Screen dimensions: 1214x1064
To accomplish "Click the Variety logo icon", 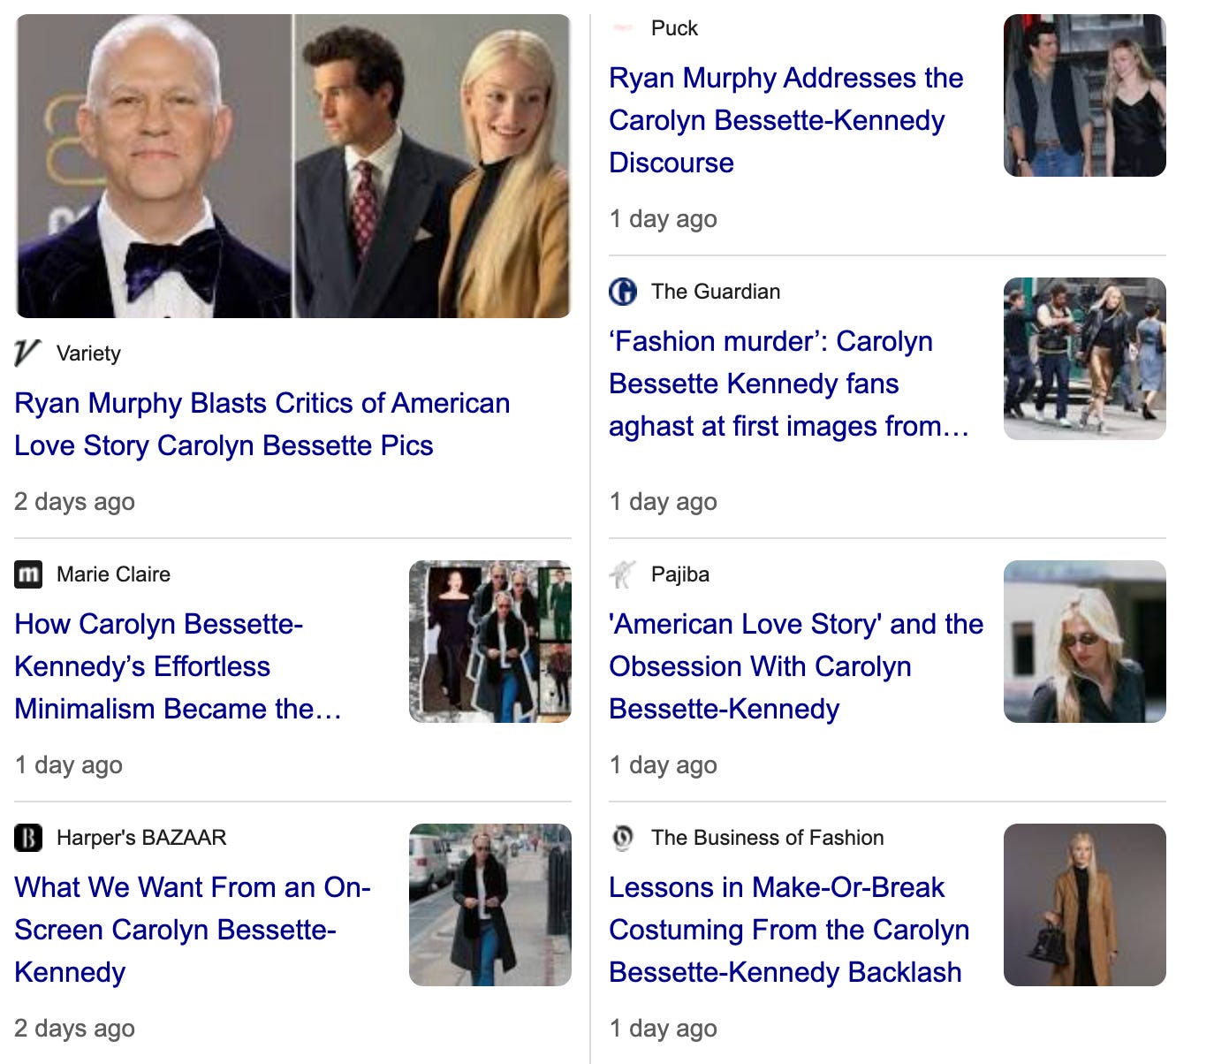I will [x=28, y=353].
